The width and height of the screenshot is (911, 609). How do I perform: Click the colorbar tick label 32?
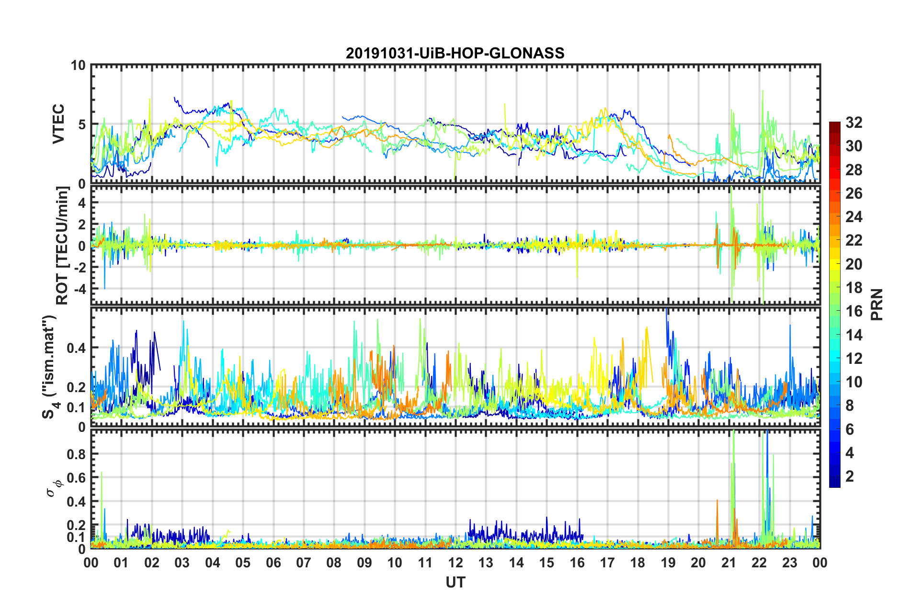(x=854, y=123)
